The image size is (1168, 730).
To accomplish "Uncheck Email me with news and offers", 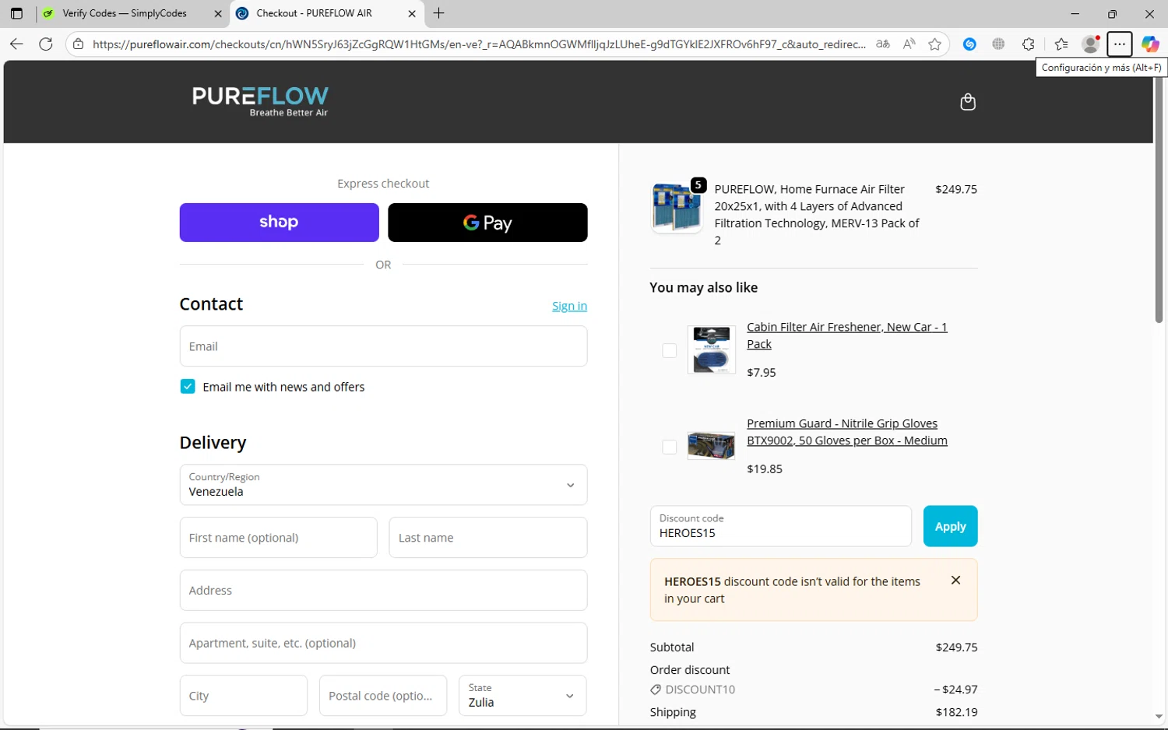I will click(188, 387).
